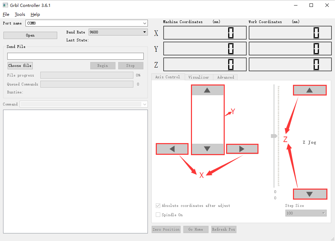
Task: Click the "Last State:" label
Action: click(x=77, y=40)
